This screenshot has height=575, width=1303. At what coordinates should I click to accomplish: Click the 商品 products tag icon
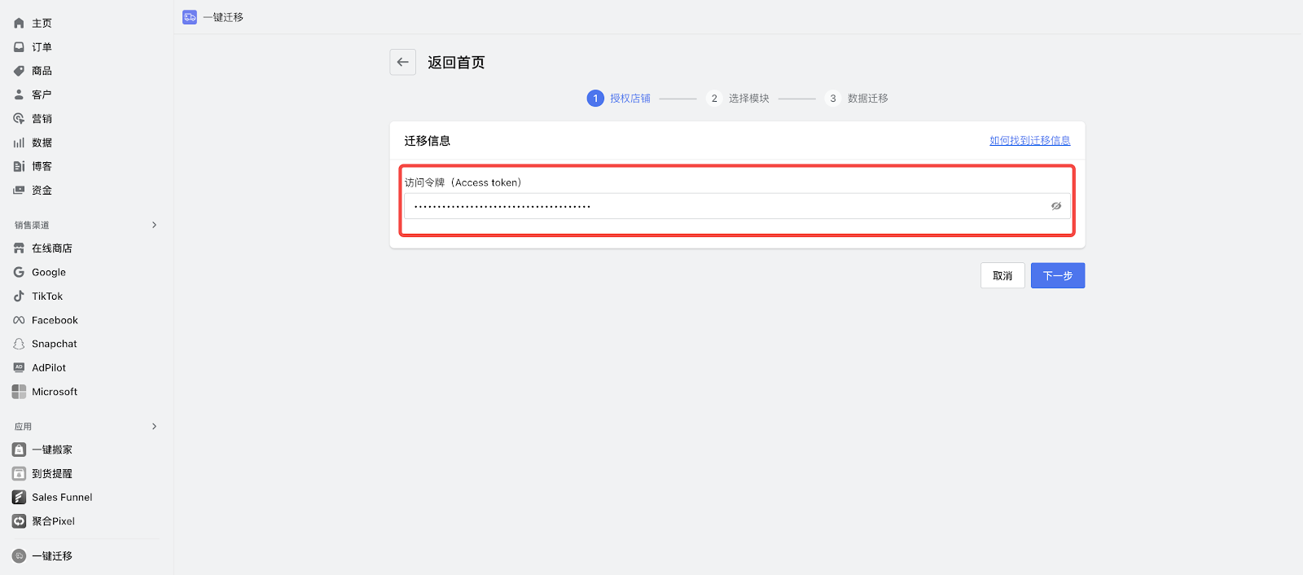19,71
